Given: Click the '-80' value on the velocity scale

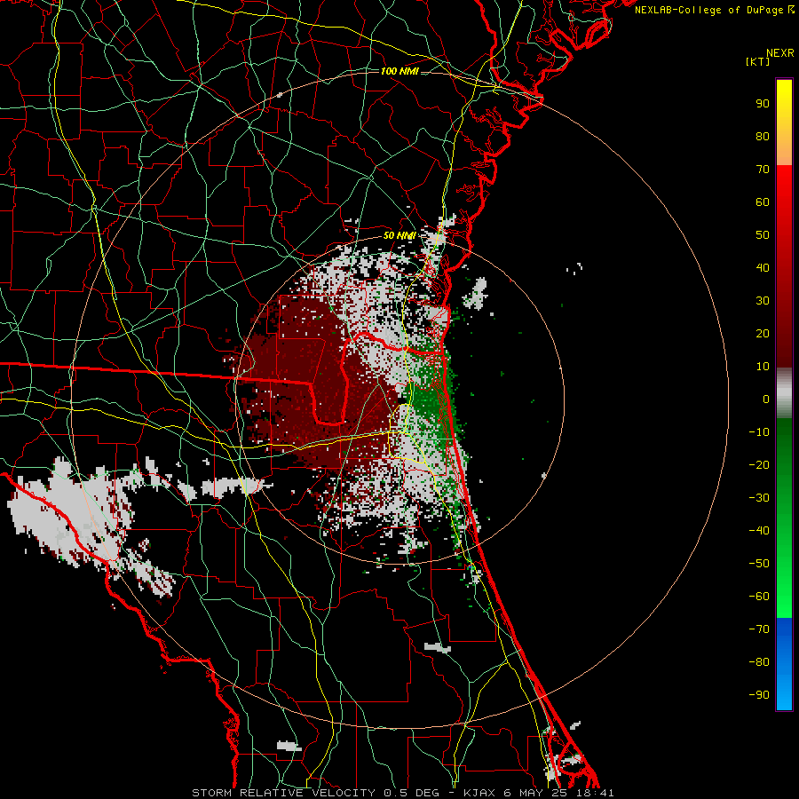Looking at the screenshot, I should tap(759, 662).
